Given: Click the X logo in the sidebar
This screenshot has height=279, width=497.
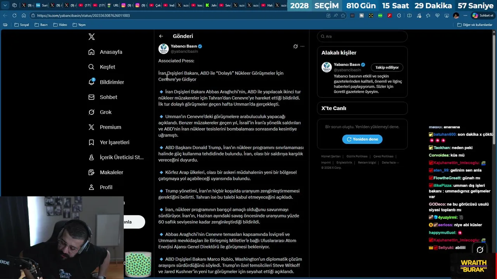Looking at the screenshot, I should tap(92, 37).
